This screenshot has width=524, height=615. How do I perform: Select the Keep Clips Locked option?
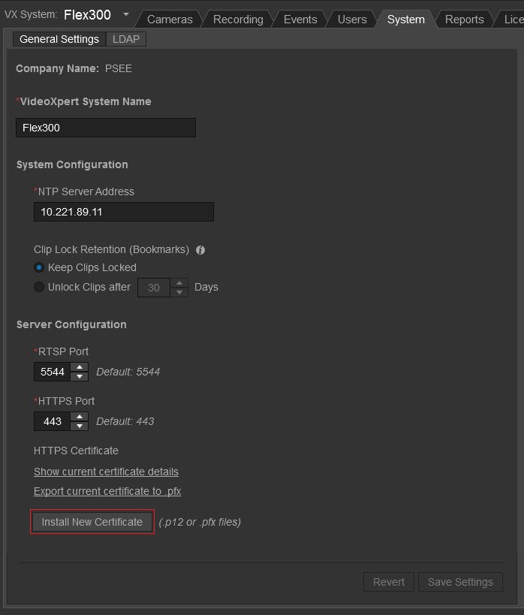click(x=40, y=267)
